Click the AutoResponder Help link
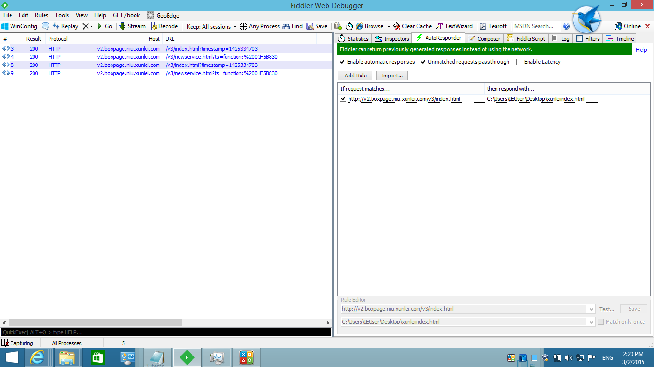Image resolution: width=654 pixels, height=367 pixels. pos(641,50)
